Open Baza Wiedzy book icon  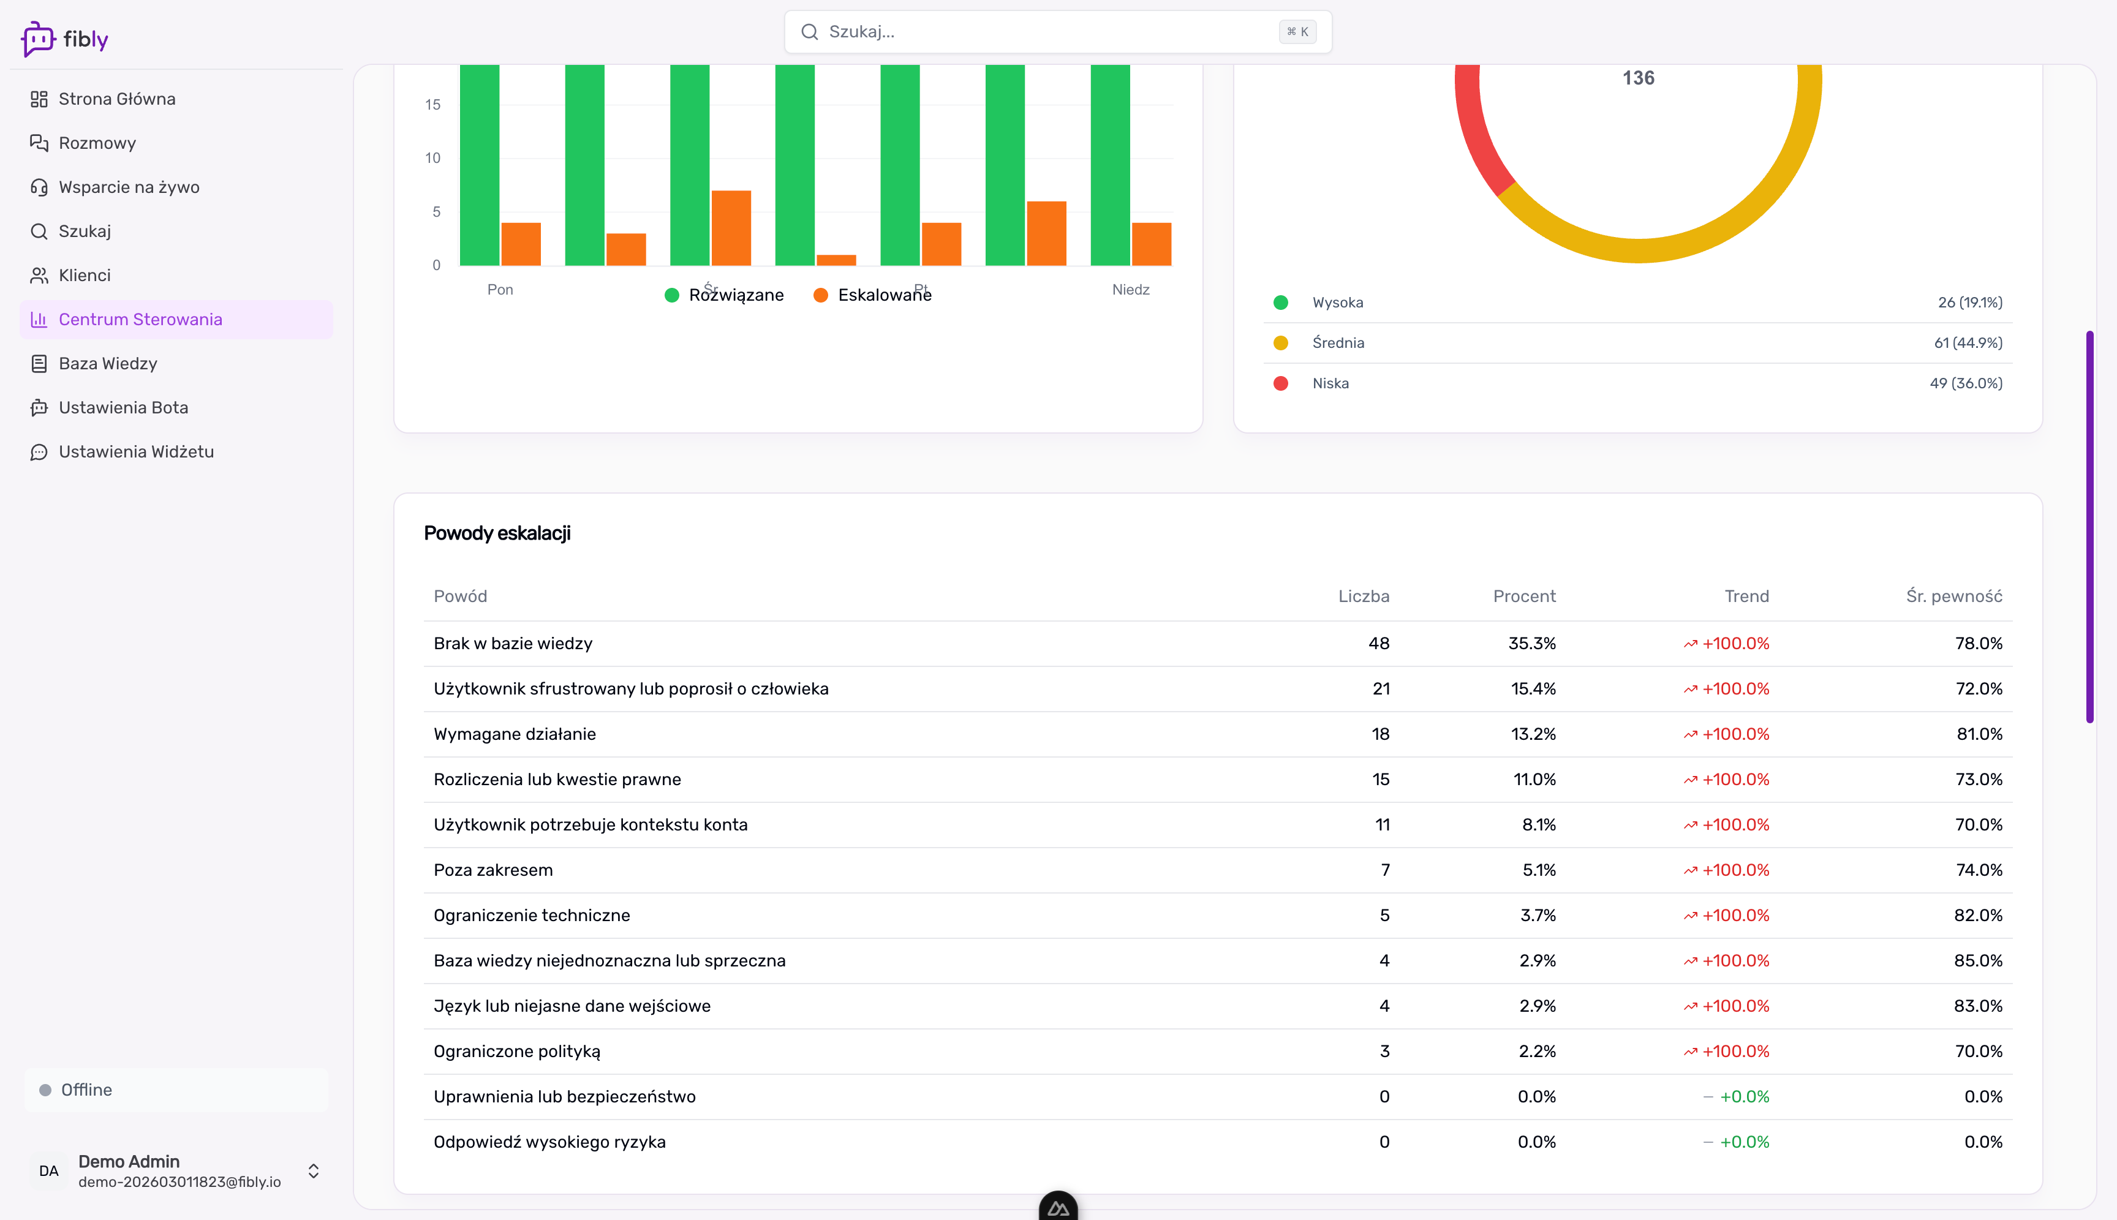coord(39,364)
